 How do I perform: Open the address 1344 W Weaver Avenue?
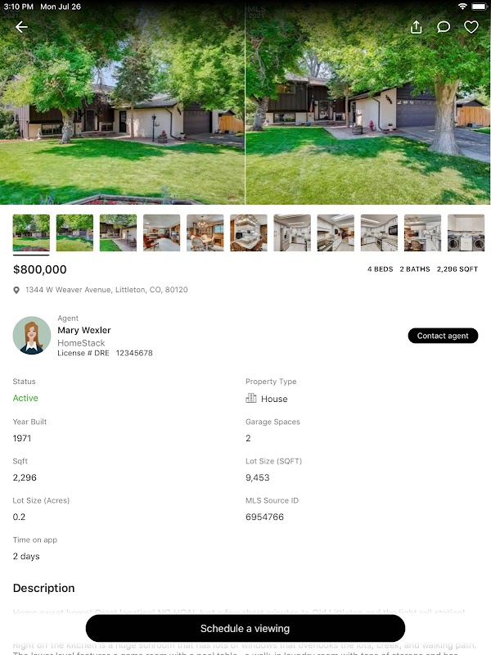[x=106, y=290]
